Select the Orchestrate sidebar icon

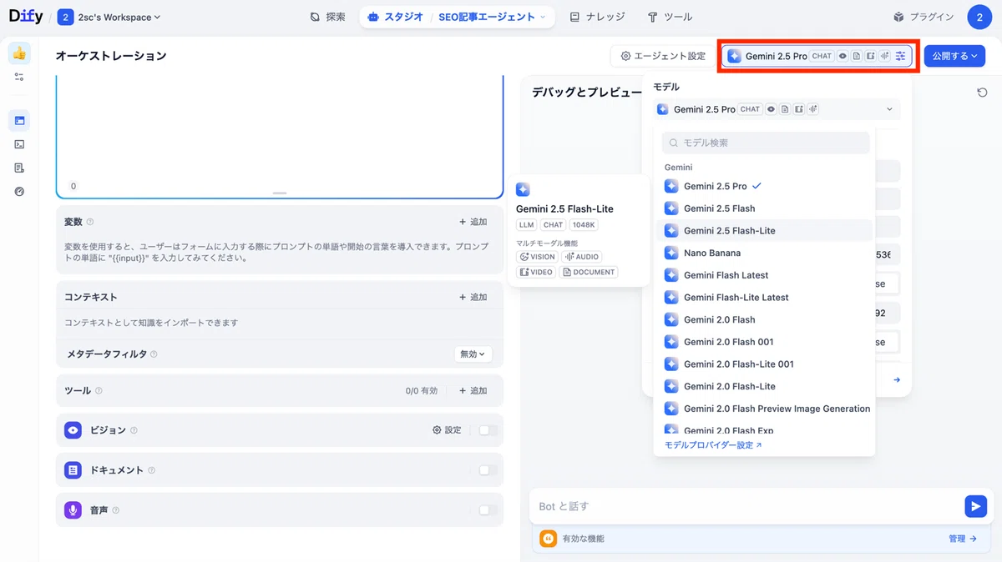click(19, 121)
